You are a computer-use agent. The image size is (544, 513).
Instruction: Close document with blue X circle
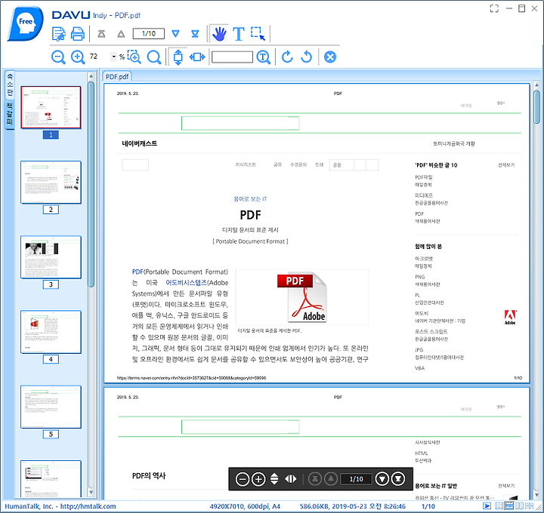(330, 57)
